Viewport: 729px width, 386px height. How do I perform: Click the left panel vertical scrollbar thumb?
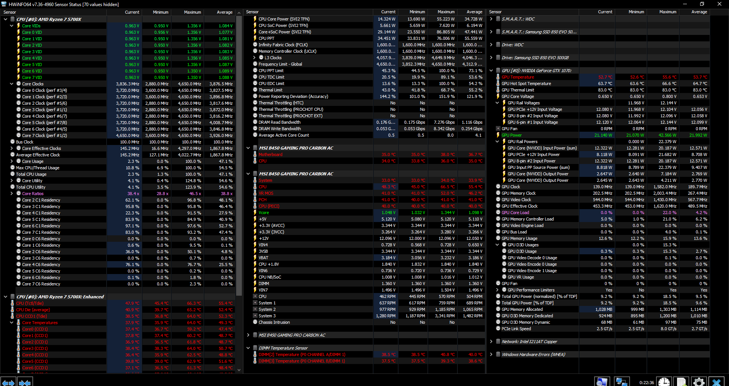coord(239,156)
